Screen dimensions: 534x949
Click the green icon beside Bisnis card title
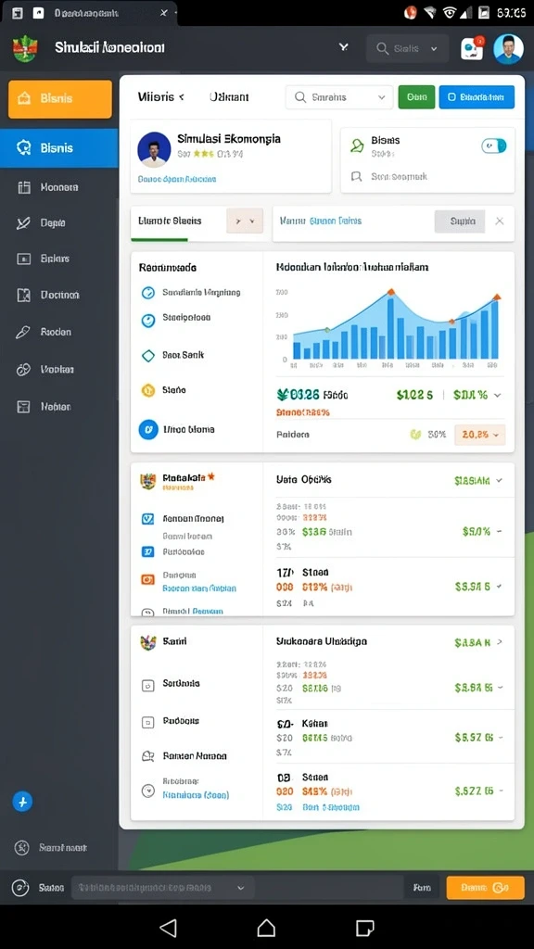coord(357,145)
